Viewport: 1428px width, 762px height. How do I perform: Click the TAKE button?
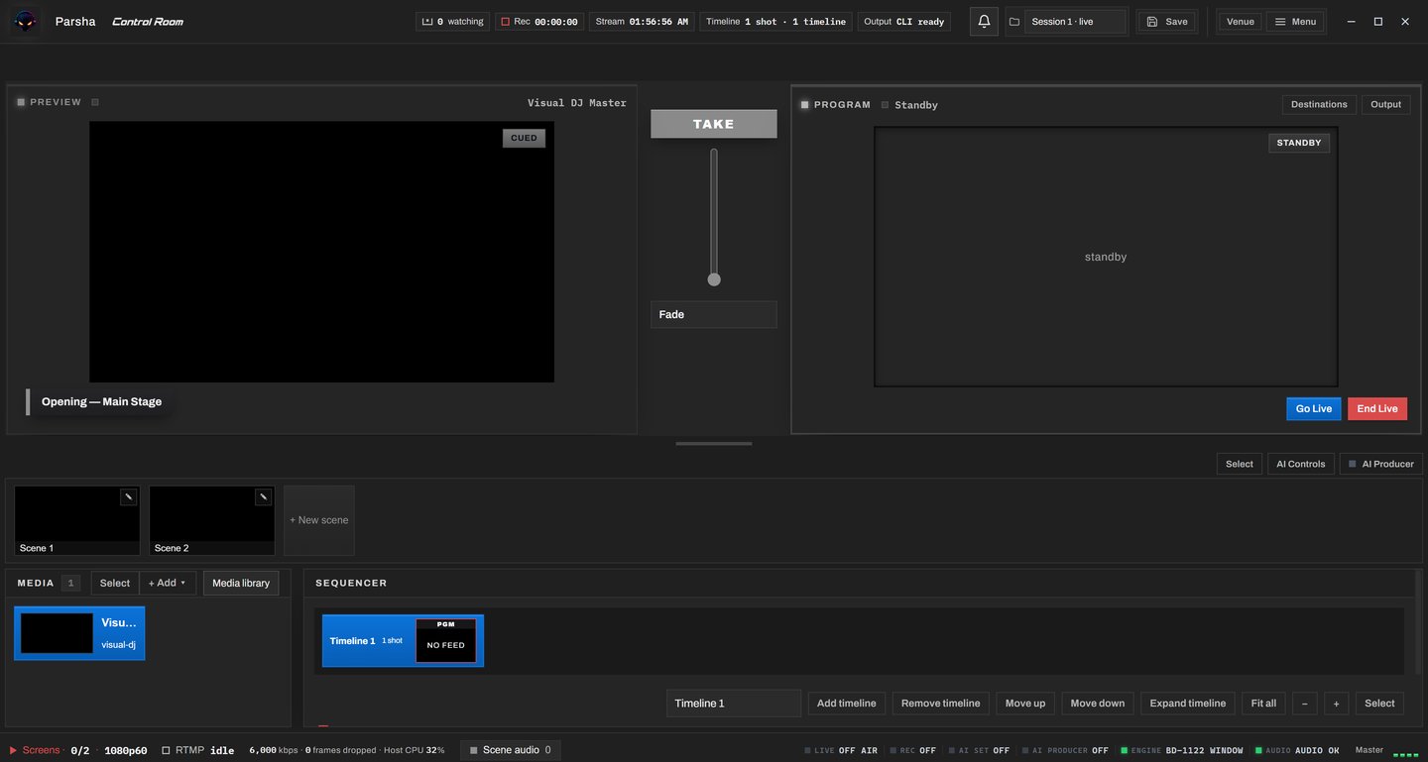pyautogui.click(x=713, y=124)
